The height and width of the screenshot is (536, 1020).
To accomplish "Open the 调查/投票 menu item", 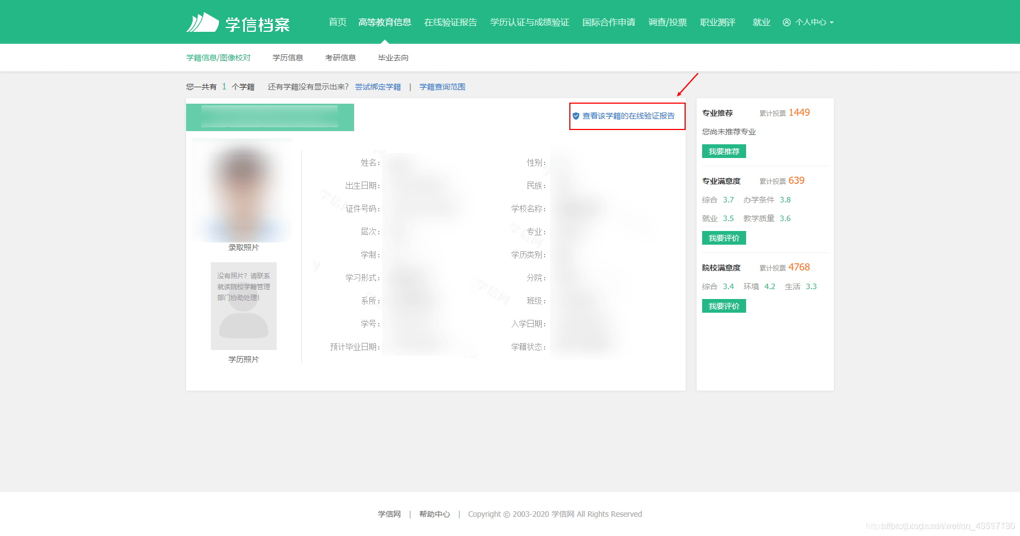I will click(668, 22).
